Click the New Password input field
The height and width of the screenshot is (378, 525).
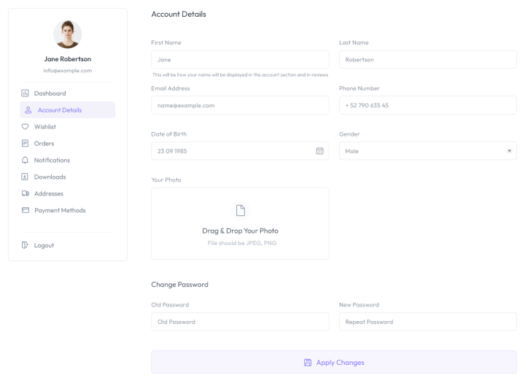coord(427,322)
